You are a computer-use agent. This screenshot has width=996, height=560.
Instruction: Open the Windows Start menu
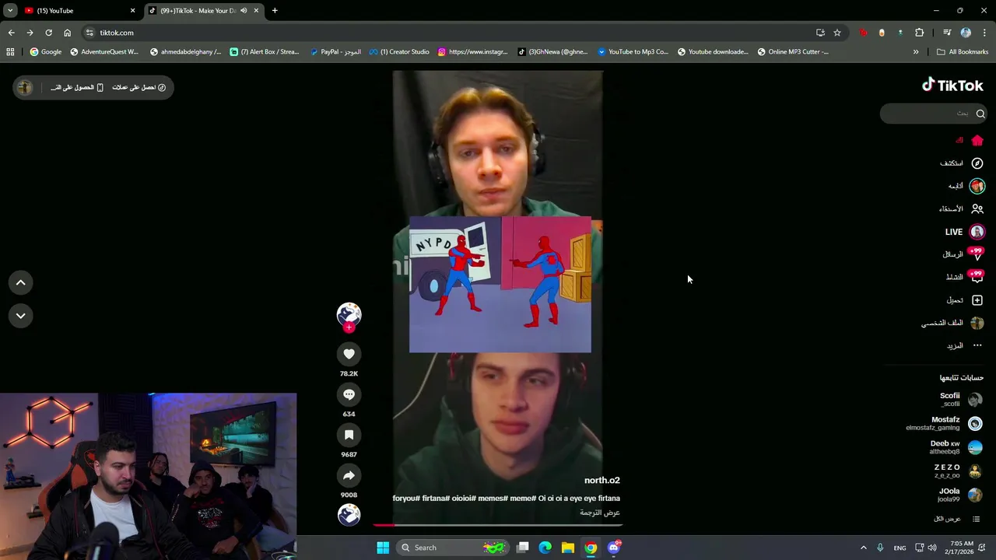point(383,548)
